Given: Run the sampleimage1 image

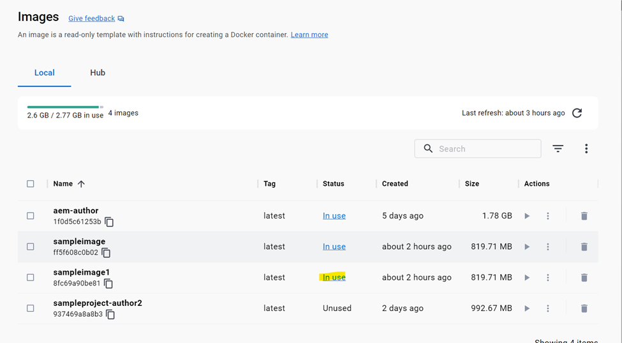Looking at the screenshot, I should (x=527, y=277).
